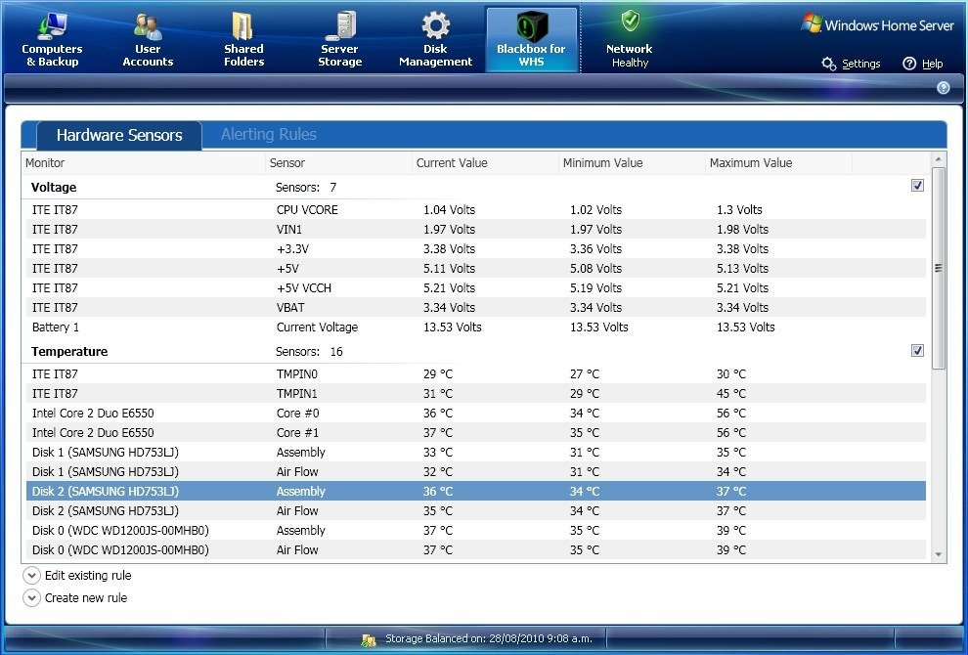
Task: Select the Battery 1 row
Action: [476, 327]
